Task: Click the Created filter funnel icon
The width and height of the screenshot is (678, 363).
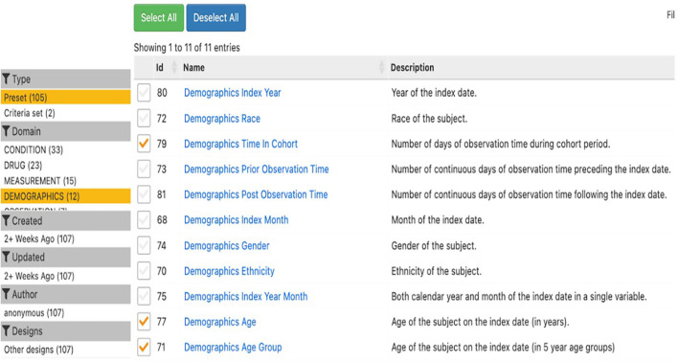Action: point(6,220)
